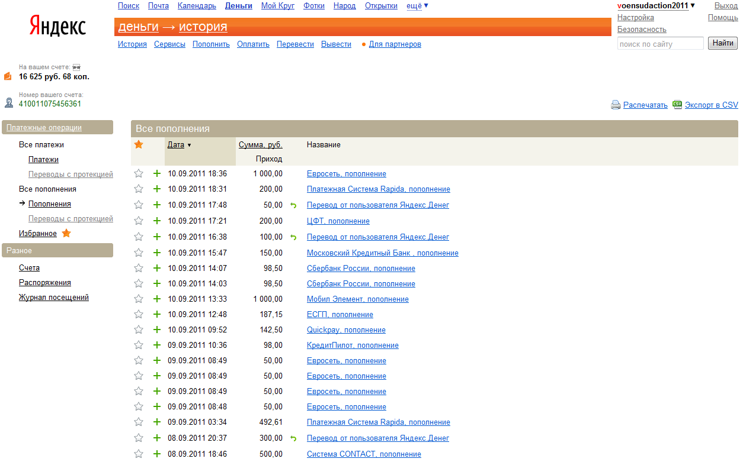Image resolution: width=743 pixels, height=465 pixels.
Task: Open the Пополнить menu item
Action: point(211,44)
